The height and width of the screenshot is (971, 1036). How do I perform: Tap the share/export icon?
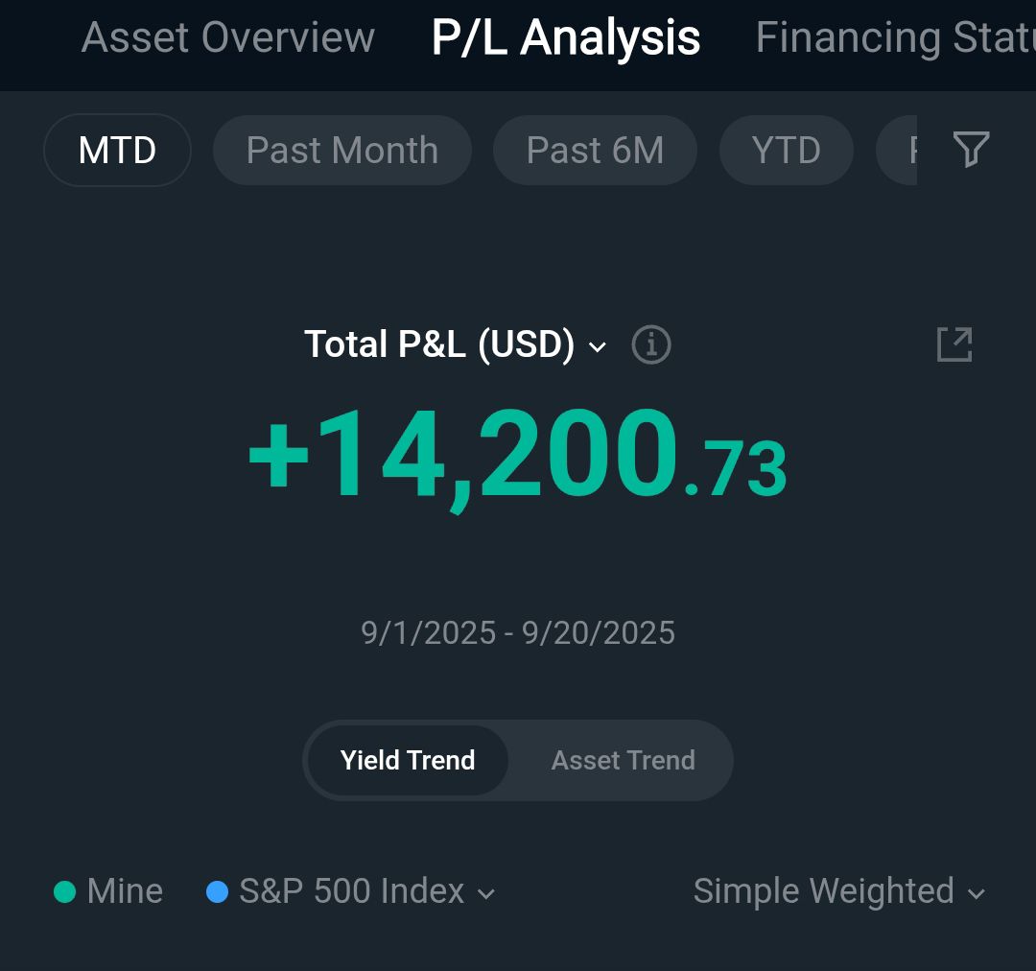954,344
